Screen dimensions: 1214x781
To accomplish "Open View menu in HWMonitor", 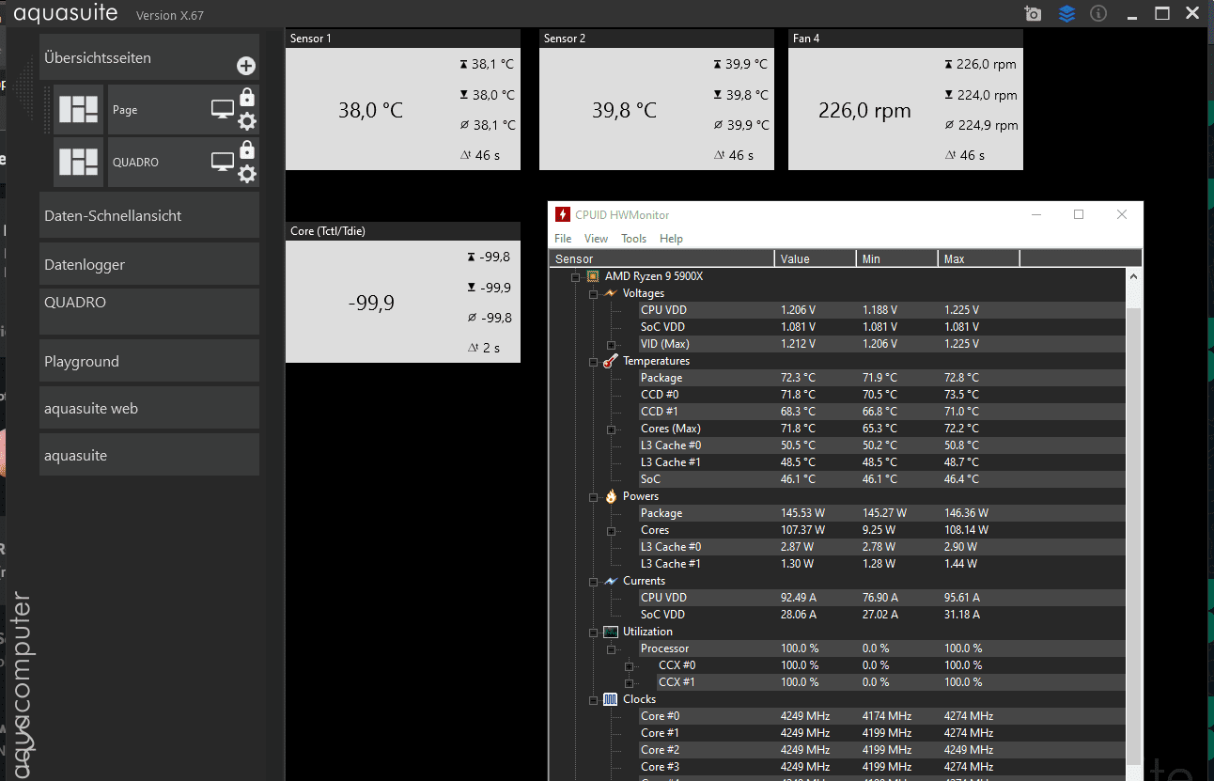I will pos(596,239).
